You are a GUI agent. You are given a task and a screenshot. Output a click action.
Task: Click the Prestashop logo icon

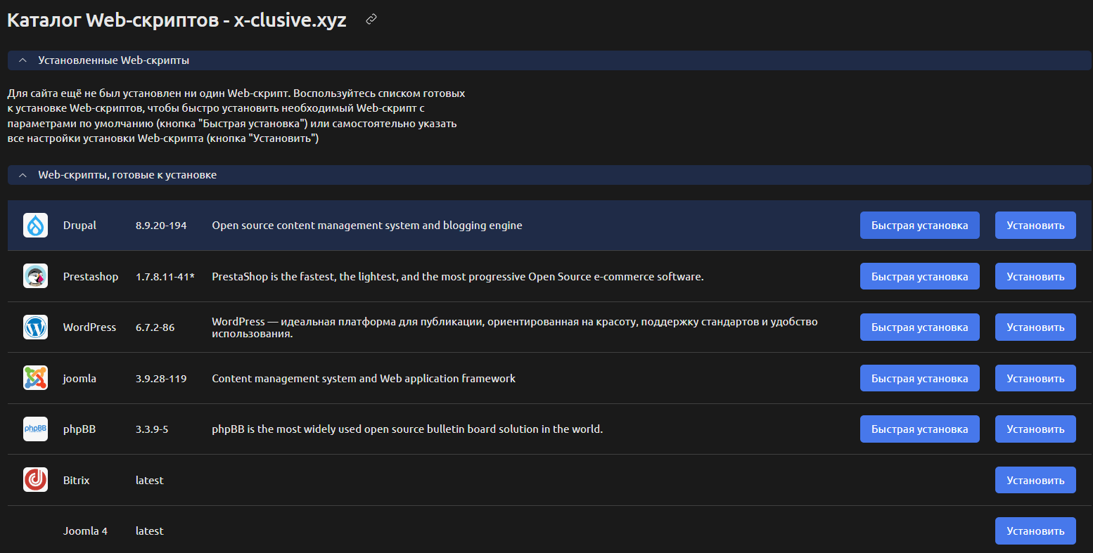point(35,276)
